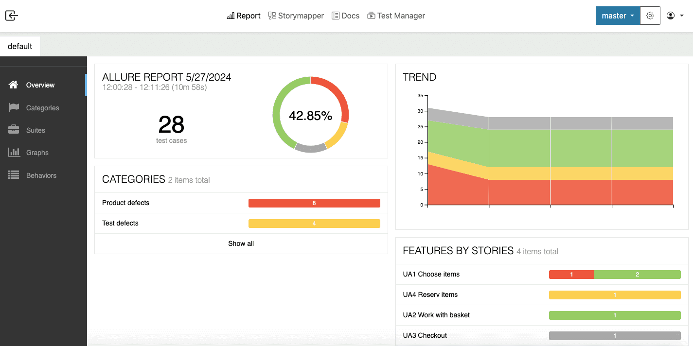
Task: Open the Suites briefcase icon
Action: (x=14, y=130)
